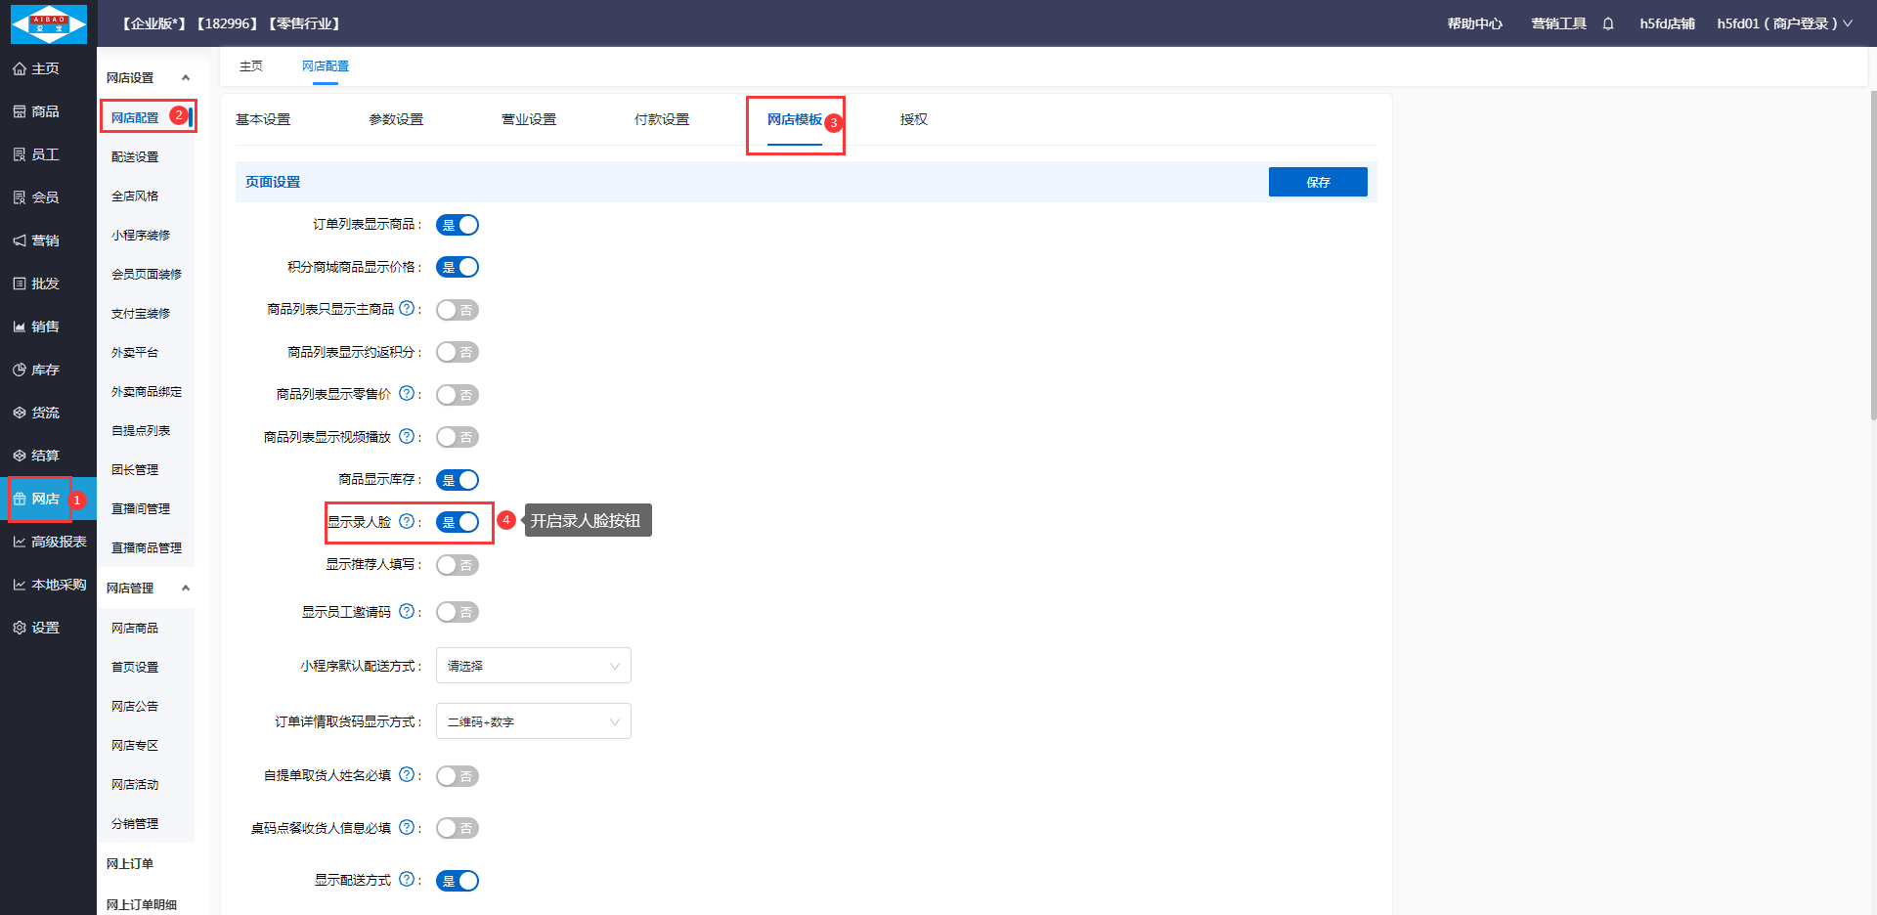
Task: Click help icon beside 显示录人脸
Action: [407, 521]
